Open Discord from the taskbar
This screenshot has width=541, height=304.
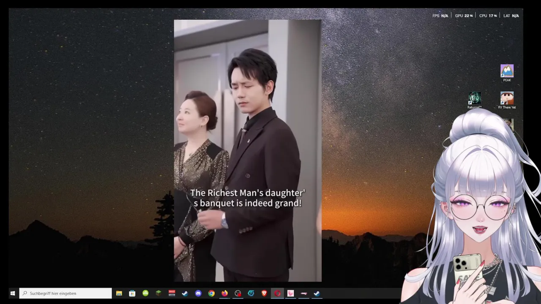tap(198, 293)
